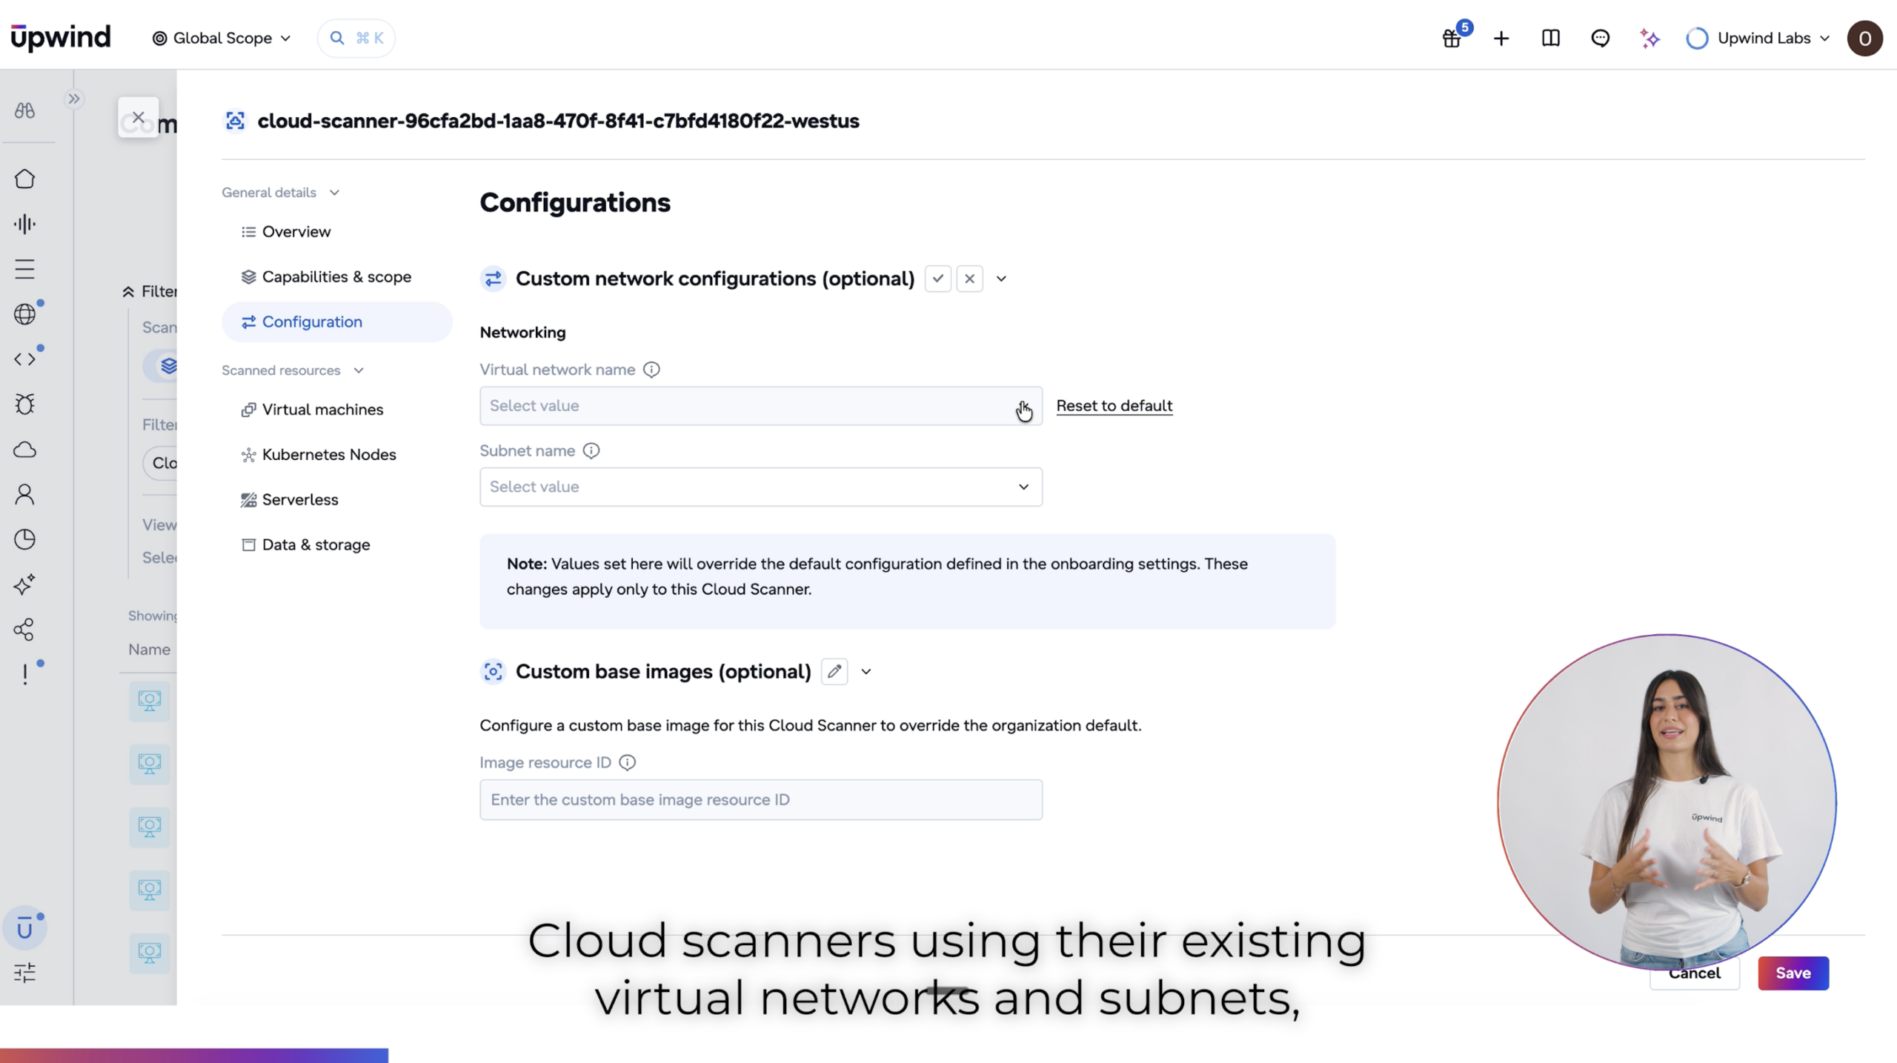Open Capabilities & scope tab
Image resolution: width=1897 pixels, height=1063 pixels.
coord(336,277)
